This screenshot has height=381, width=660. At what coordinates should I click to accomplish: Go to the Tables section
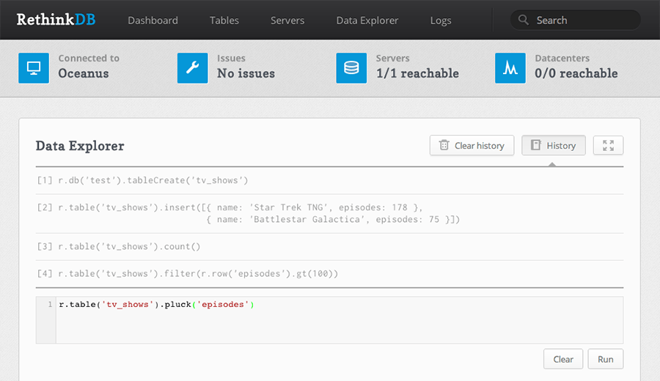pyautogui.click(x=224, y=21)
